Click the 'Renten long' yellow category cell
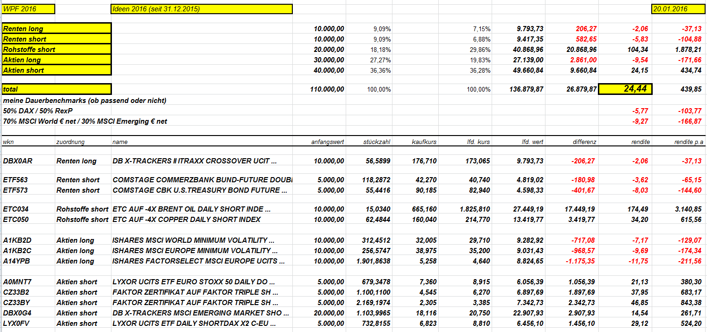This screenshot has height=332, width=707. point(57,28)
